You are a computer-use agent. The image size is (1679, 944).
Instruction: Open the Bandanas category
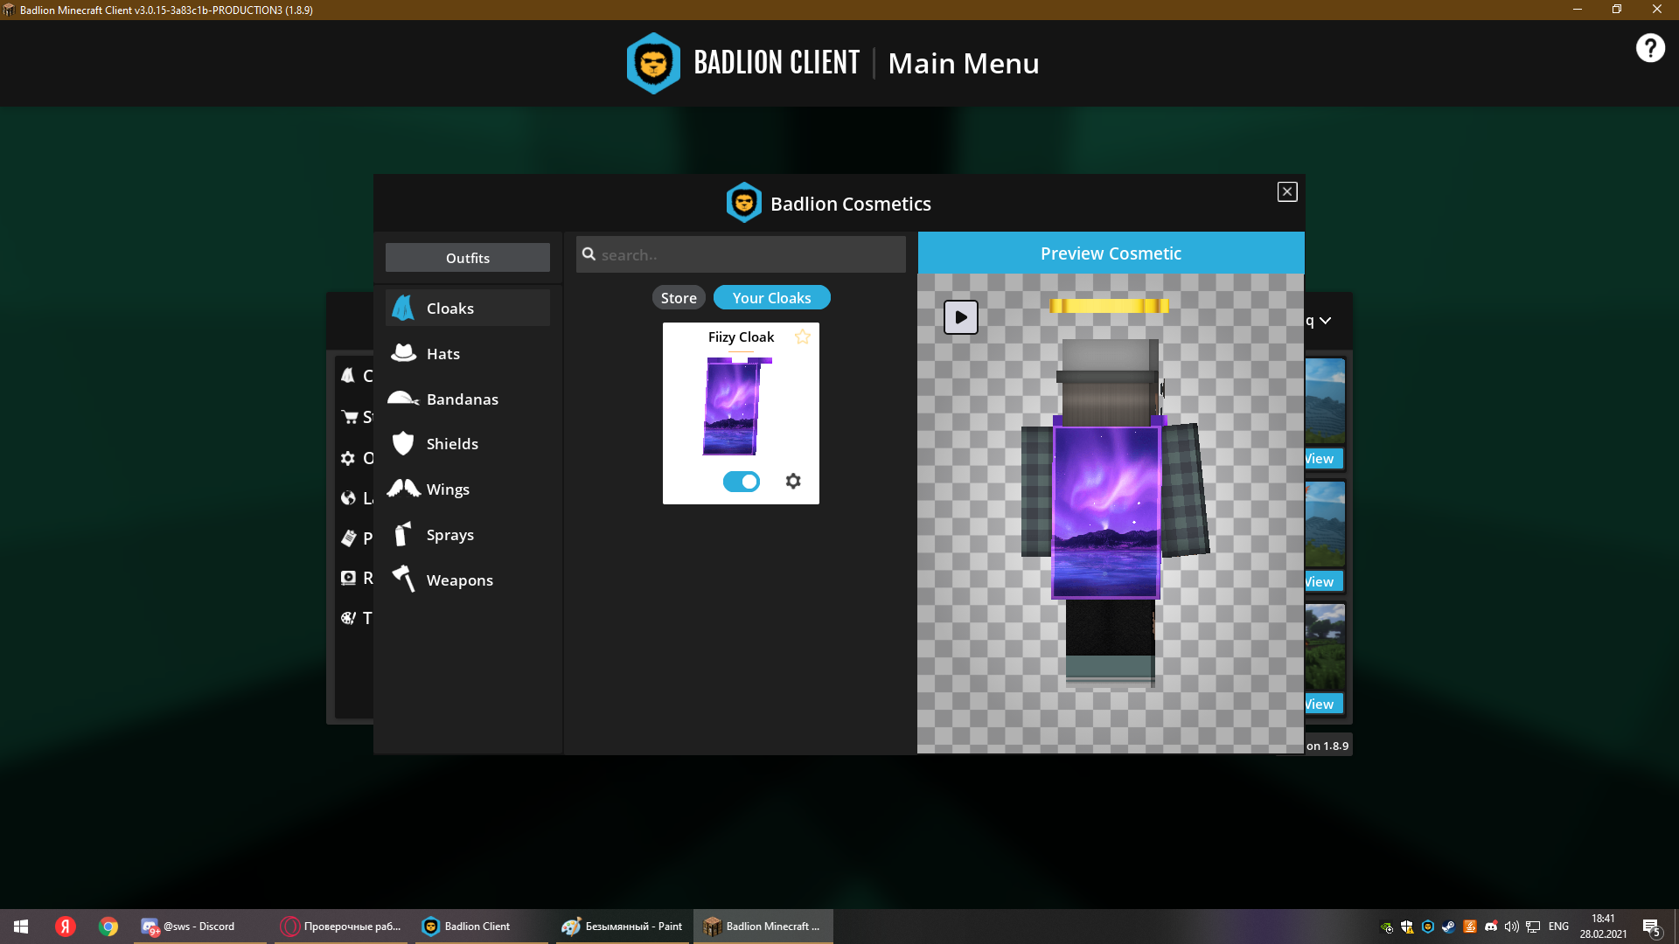(467, 399)
